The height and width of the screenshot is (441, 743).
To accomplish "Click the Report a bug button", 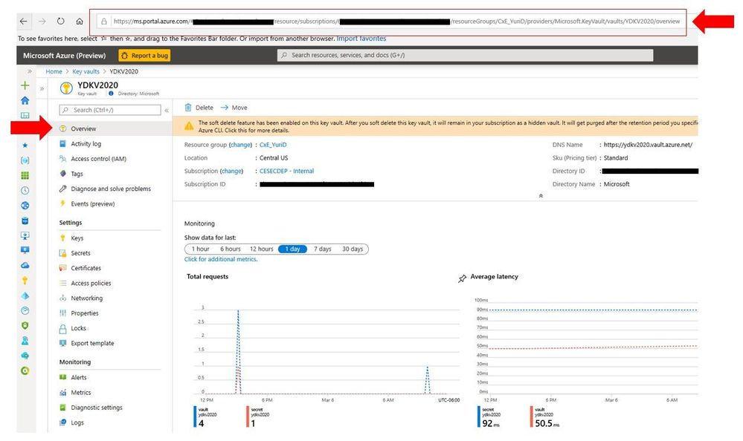I will [x=144, y=56].
